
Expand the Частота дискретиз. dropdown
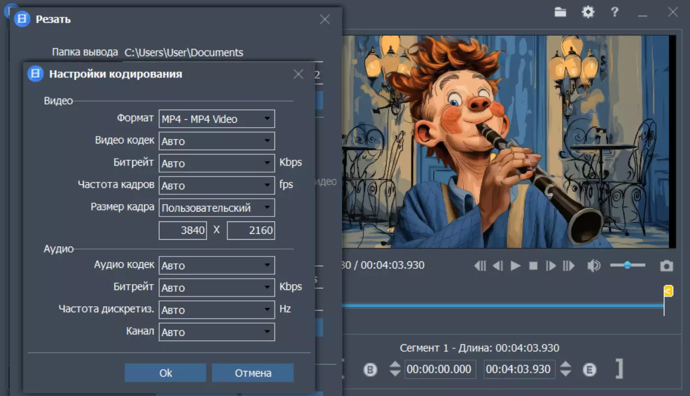pyautogui.click(x=217, y=310)
